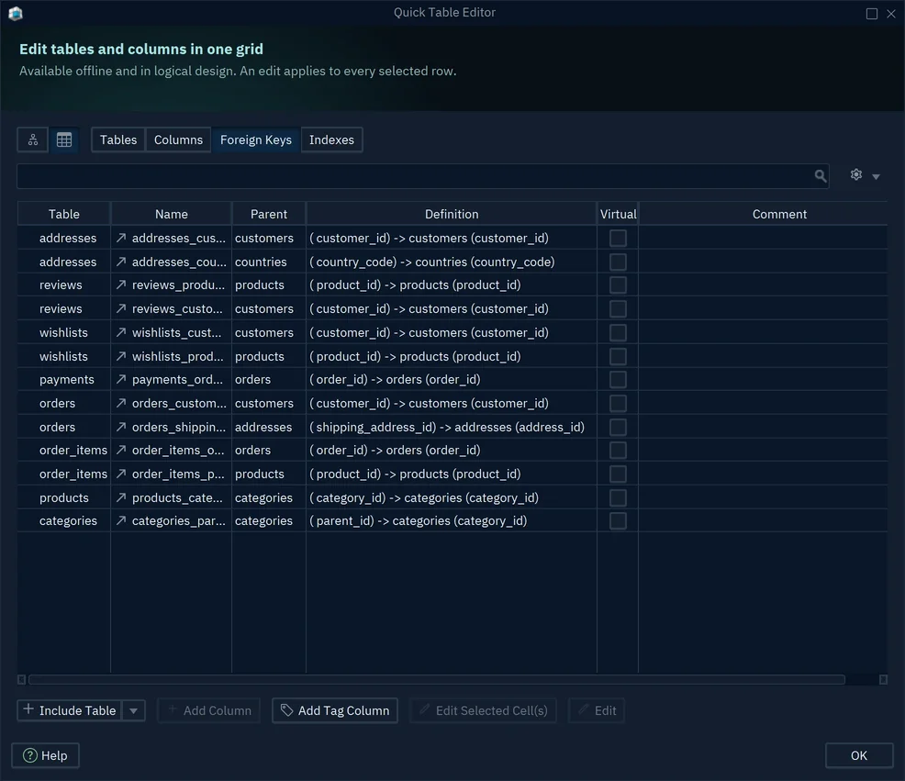Toggle Virtual checkbox for orders_shippin... row

tap(618, 427)
